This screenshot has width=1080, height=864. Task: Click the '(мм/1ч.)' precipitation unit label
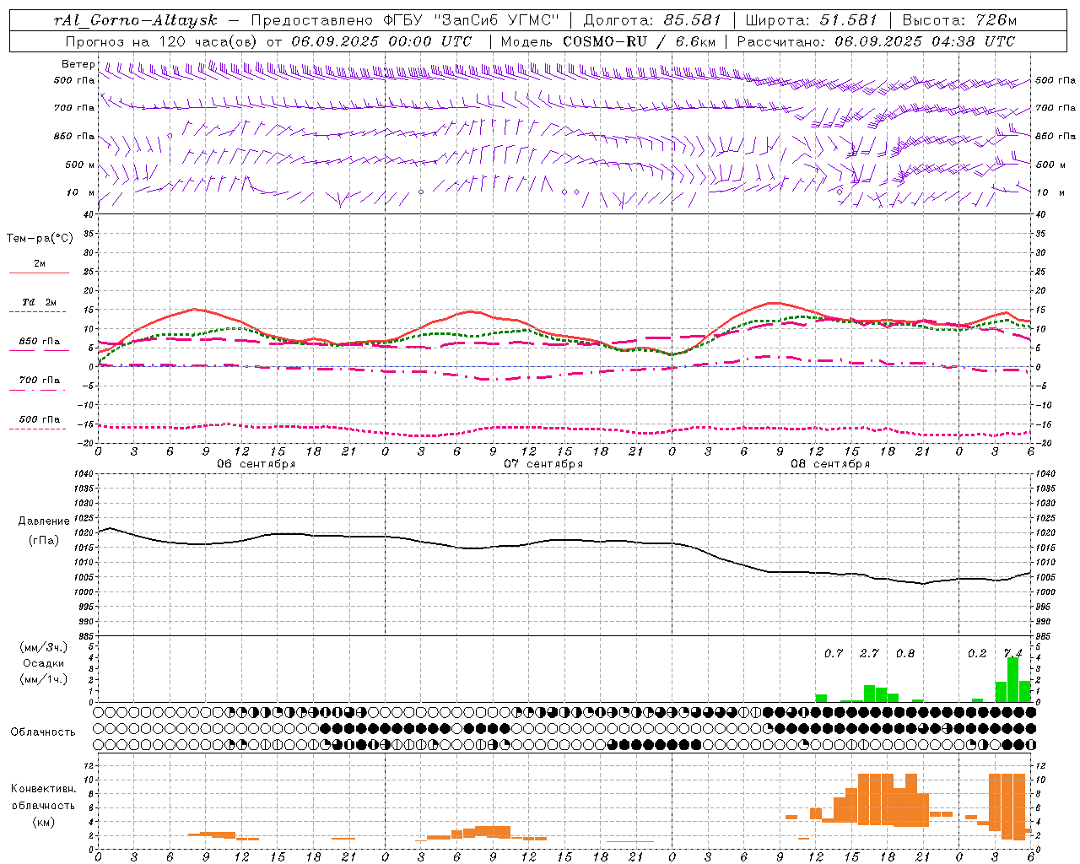pyautogui.click(x=44, y=679)
